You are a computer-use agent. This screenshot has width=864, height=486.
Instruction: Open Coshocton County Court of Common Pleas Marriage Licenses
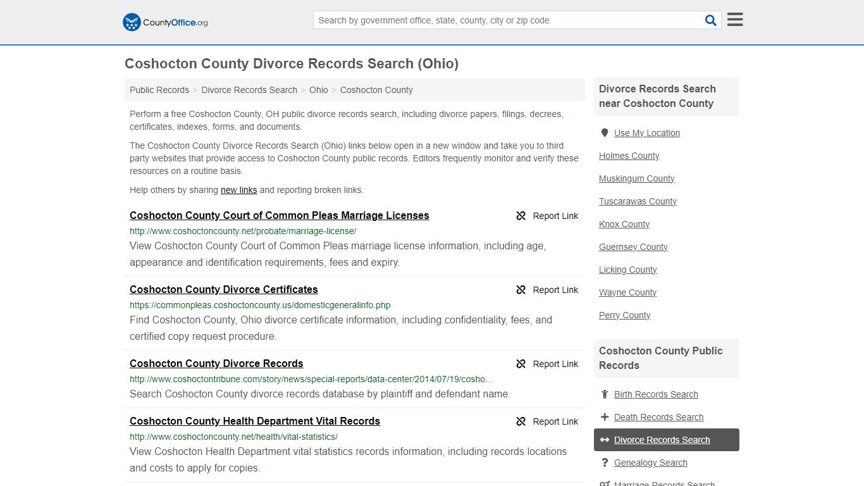click(280, 216)
